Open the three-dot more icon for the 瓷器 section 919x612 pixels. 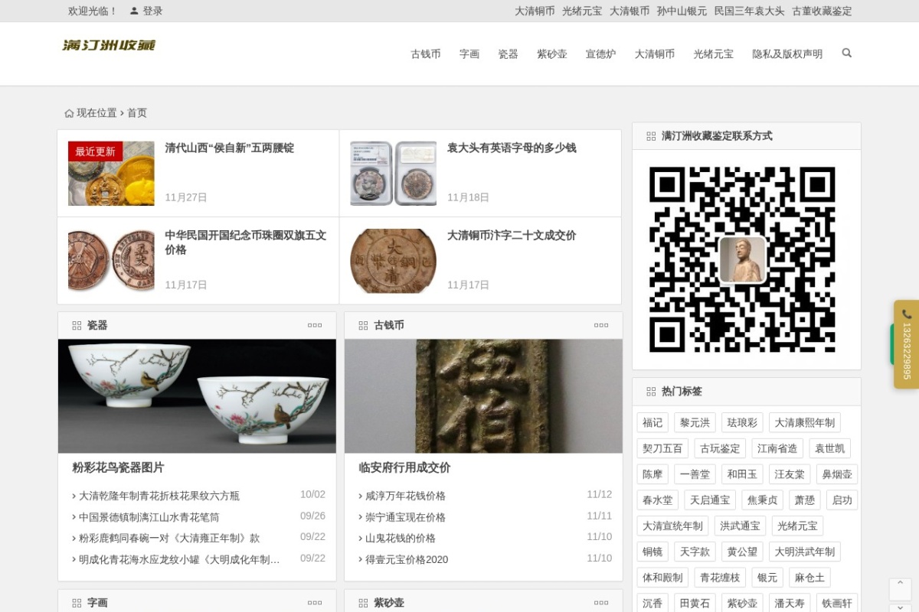315,325
